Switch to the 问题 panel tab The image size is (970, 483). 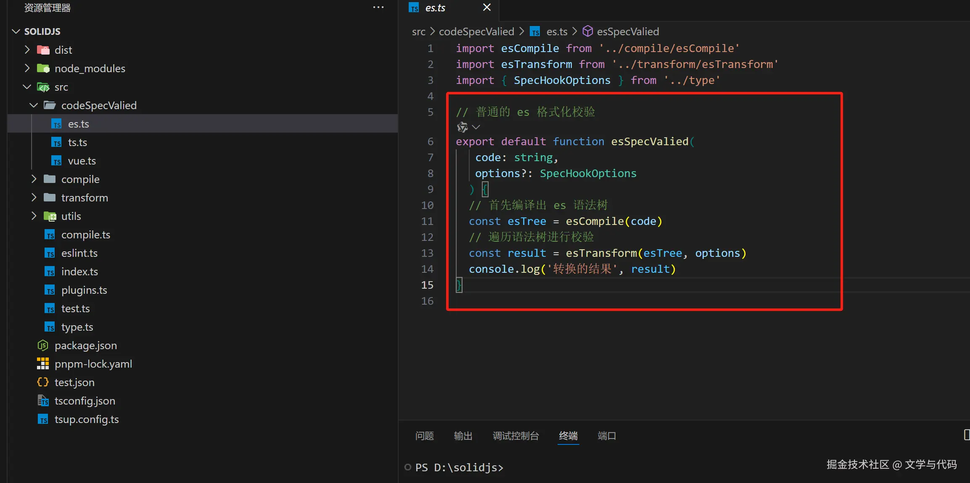(424, 436)
